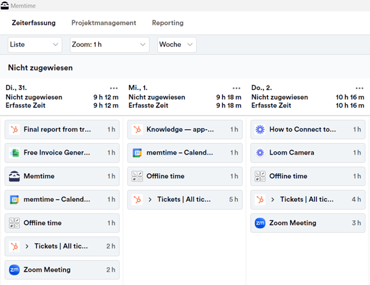Expand Tuesday's 2 h Tickets group
This screenshot has height=285, width=370.
[x=27, y=246]
